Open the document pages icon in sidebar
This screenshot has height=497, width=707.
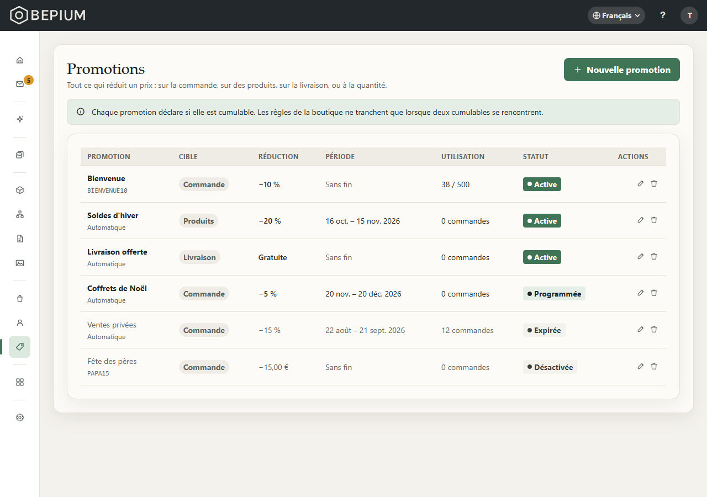[x=20, y=239]
